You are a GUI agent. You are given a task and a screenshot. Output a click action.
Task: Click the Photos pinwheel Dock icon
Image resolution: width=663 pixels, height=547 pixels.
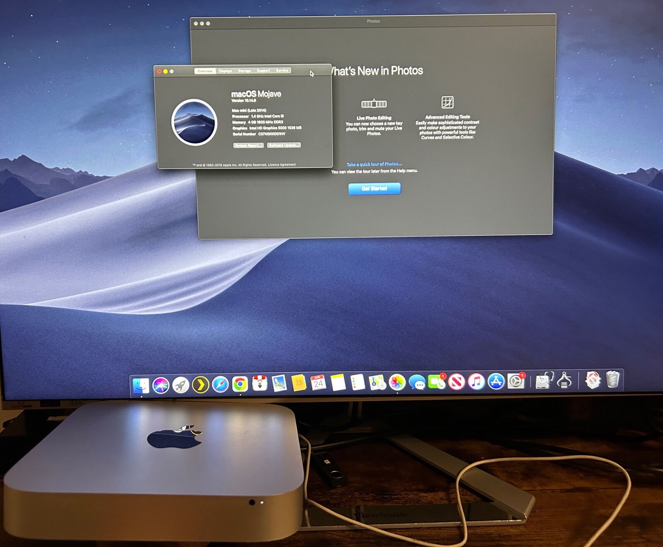coord(397,382)
